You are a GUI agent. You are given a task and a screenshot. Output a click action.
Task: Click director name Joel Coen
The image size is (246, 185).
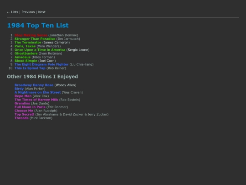click(47, 61)
